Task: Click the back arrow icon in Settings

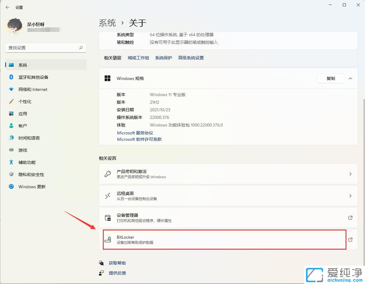Action: point(8,7)
